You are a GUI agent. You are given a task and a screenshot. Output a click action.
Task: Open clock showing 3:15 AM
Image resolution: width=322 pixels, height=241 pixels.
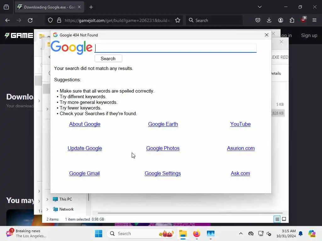coord(286,233)
